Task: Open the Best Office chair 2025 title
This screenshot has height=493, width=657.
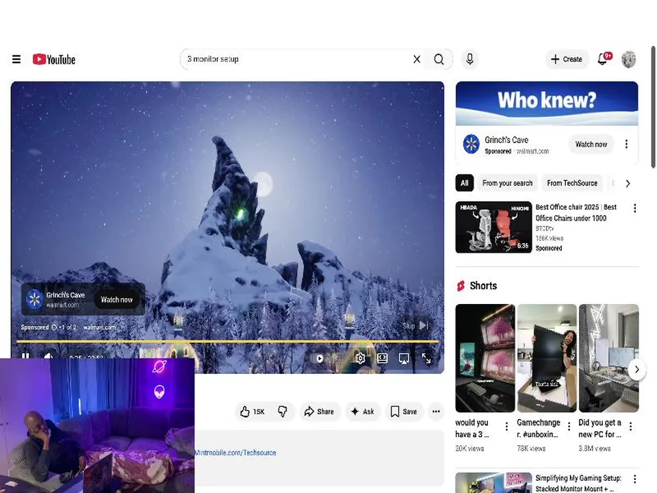Action: click(x=576, y=212)
